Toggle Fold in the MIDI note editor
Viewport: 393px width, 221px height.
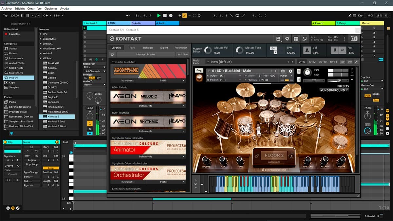coord(65,142)
